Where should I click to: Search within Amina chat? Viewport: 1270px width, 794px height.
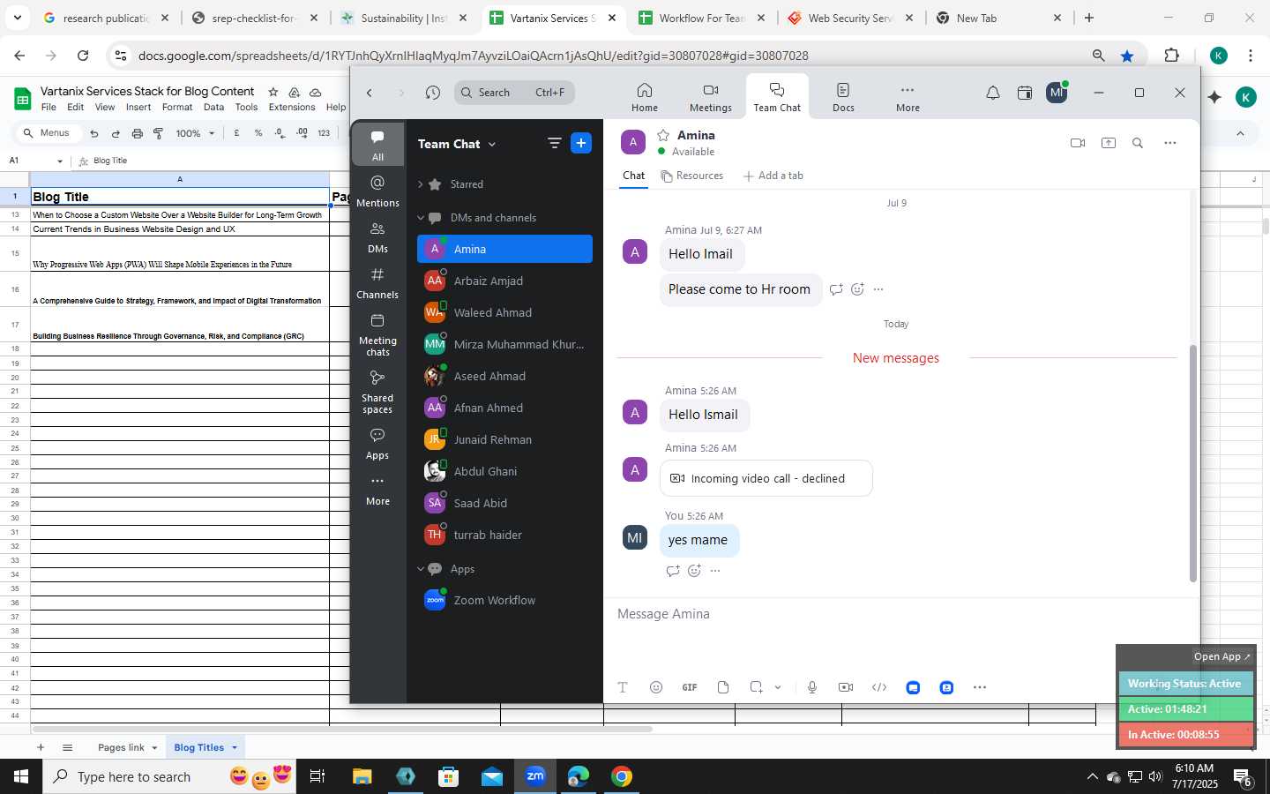coord(1138,143)
